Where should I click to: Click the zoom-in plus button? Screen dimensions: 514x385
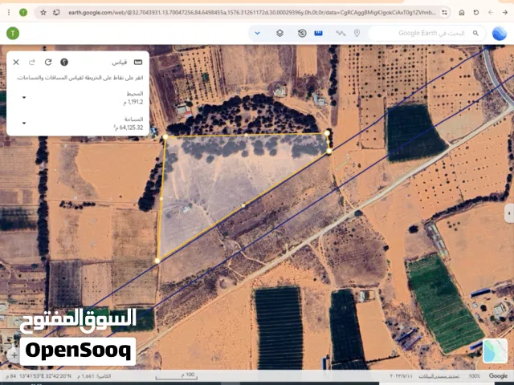point(14,355)
